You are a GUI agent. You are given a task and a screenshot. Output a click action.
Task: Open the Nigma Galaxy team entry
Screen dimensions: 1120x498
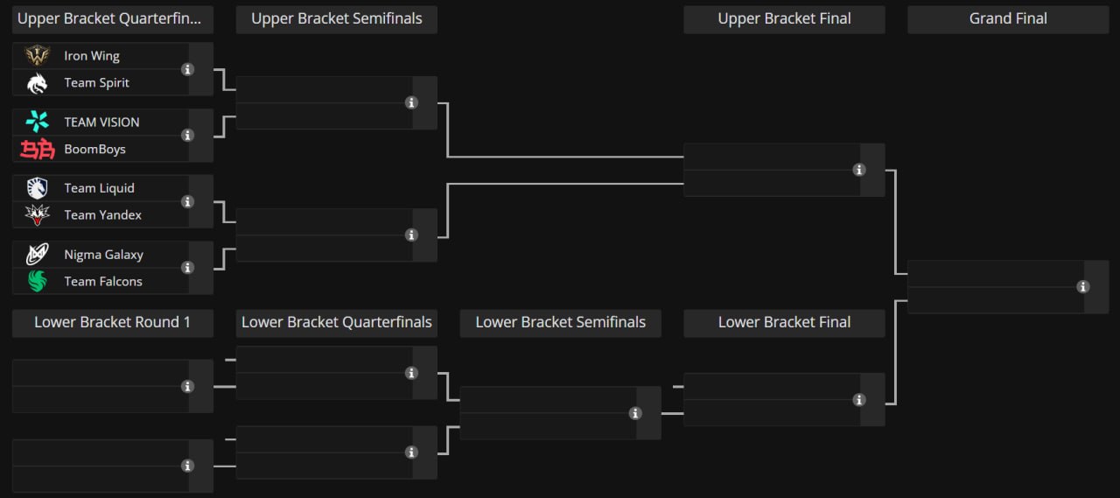101,255
